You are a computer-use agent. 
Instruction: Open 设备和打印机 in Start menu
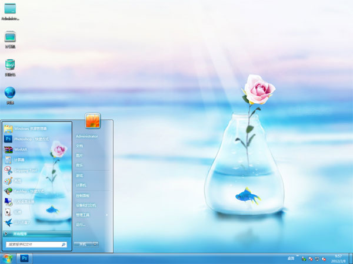click(85, 205)
